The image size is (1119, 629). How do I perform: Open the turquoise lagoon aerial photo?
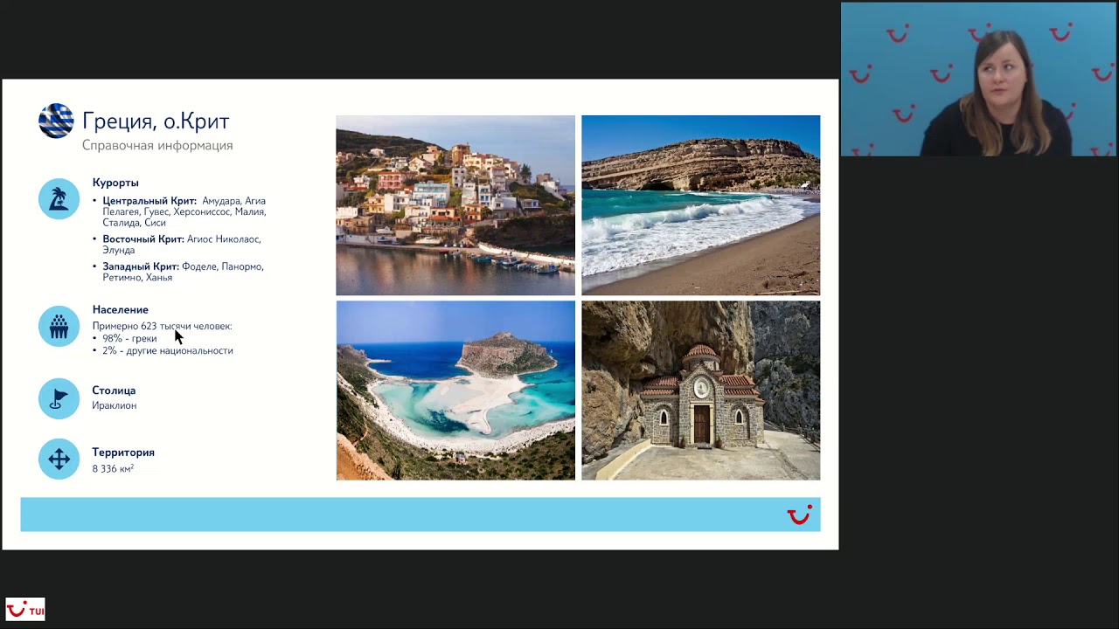point(455,391)
